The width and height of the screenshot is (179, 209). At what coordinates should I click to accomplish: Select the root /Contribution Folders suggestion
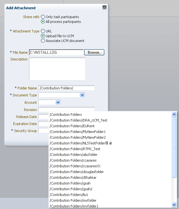tap(110, 115)
